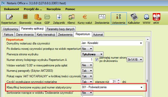168x97 pixels.
Task: Open dropdown for 'przełącz na widok repertorium'
Action: coord(87,49)
